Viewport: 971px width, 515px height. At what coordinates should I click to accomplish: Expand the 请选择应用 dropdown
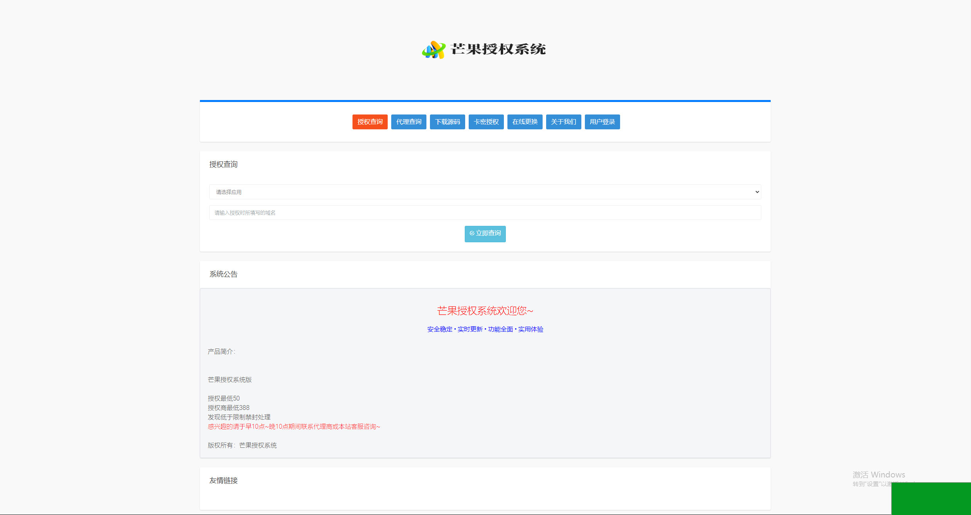pyautogui.click(x=485, y=192)
